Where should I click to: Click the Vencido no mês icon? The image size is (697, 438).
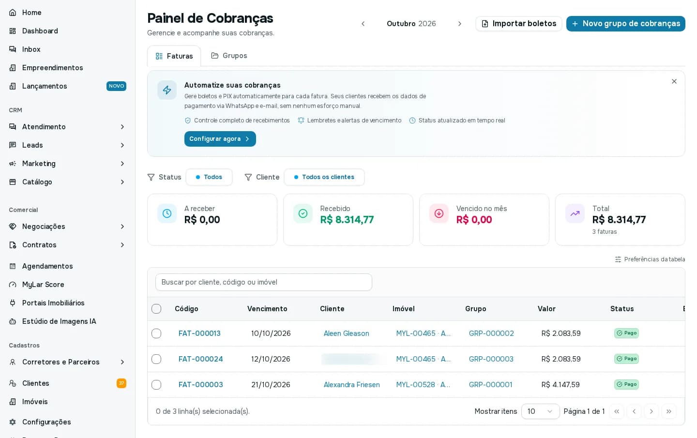(439, 213)
